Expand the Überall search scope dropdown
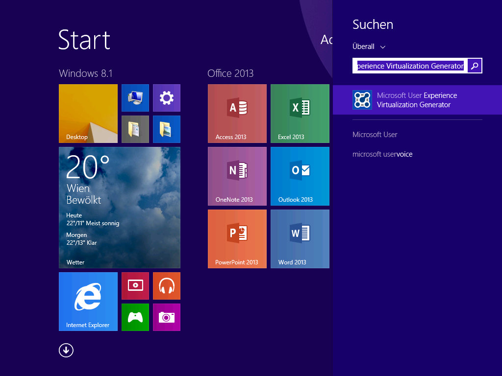This screenshot has width=502, height=376. 369,47
